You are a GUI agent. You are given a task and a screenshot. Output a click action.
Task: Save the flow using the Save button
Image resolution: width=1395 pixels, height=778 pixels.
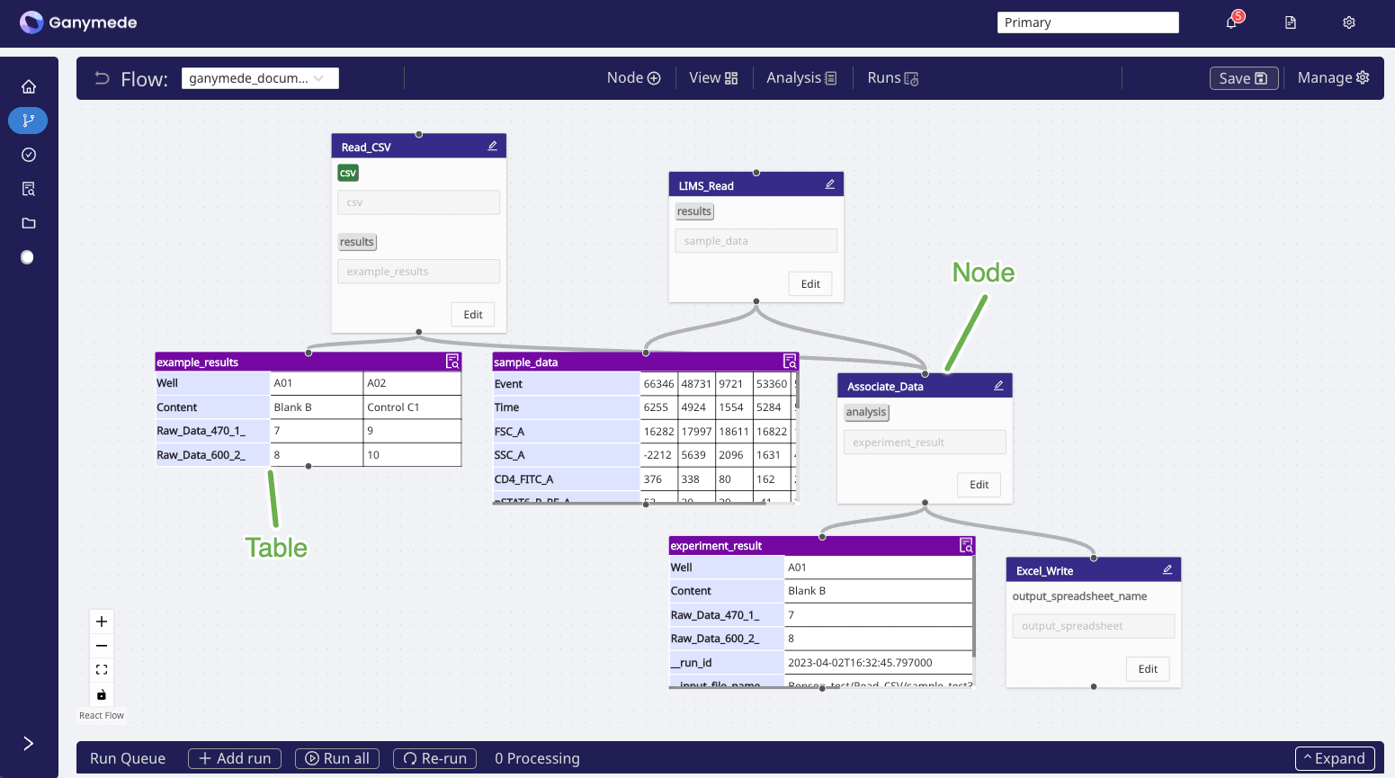pos(1243,78)
